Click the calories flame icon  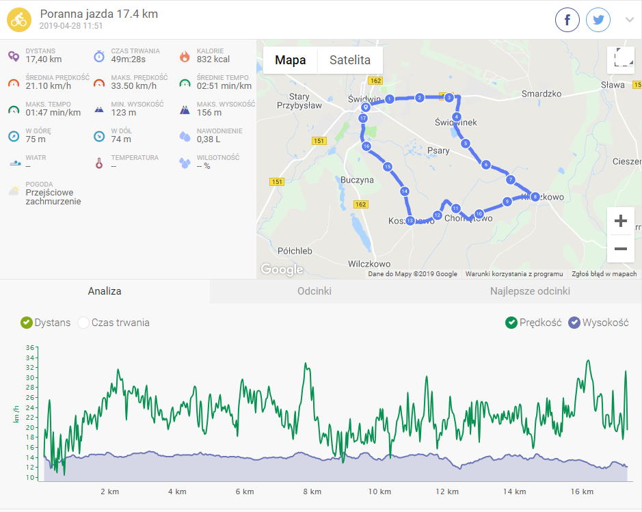[x=185, y=56]
